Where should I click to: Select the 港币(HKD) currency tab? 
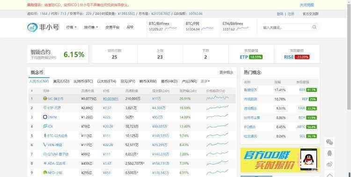[169, 81]
